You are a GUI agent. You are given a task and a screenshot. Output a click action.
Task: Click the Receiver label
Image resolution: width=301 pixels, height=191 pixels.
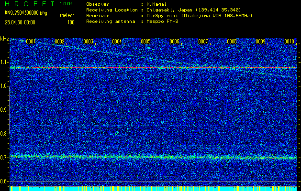click(98, 16)
